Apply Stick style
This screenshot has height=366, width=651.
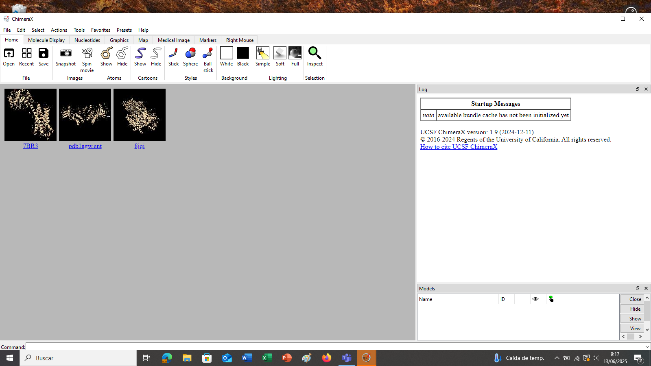173,57
